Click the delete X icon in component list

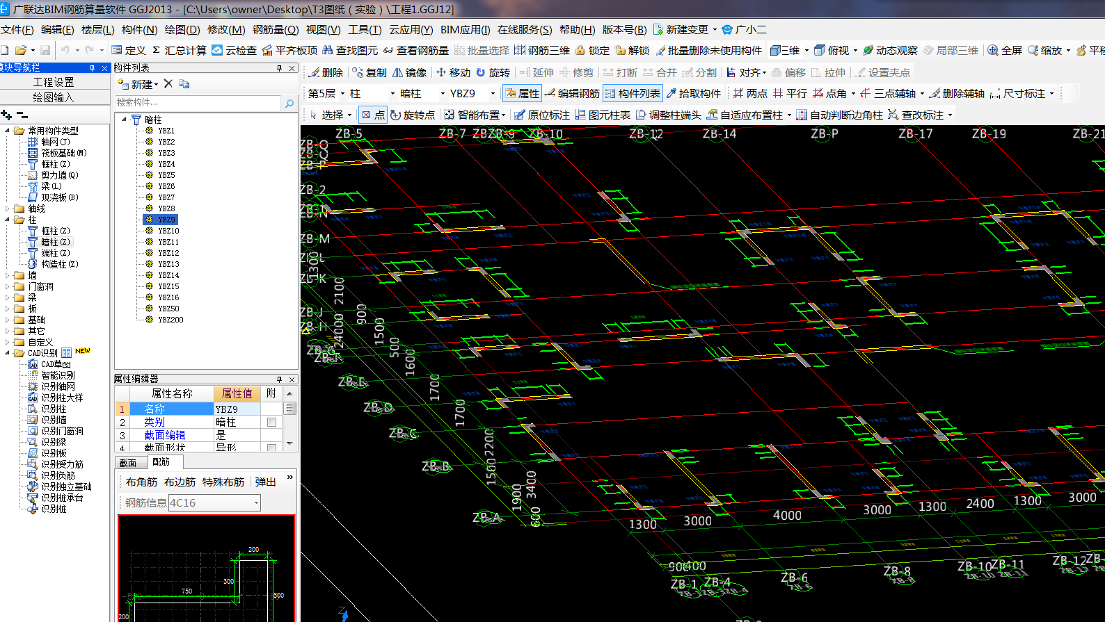(168, 83)
